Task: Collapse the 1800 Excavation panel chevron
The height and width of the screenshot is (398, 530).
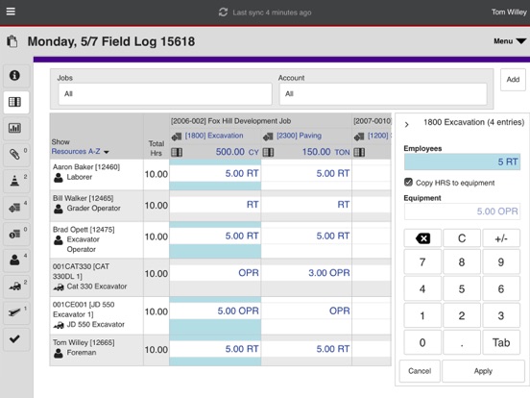Action: (407, 125)
